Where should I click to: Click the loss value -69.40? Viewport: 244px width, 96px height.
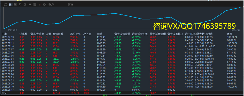[x=56, y=50]
